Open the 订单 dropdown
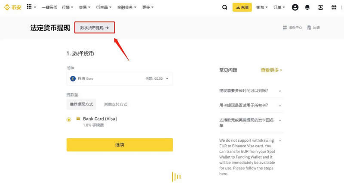The height and width of the screenshot is (187, 344). coord(279,7)
